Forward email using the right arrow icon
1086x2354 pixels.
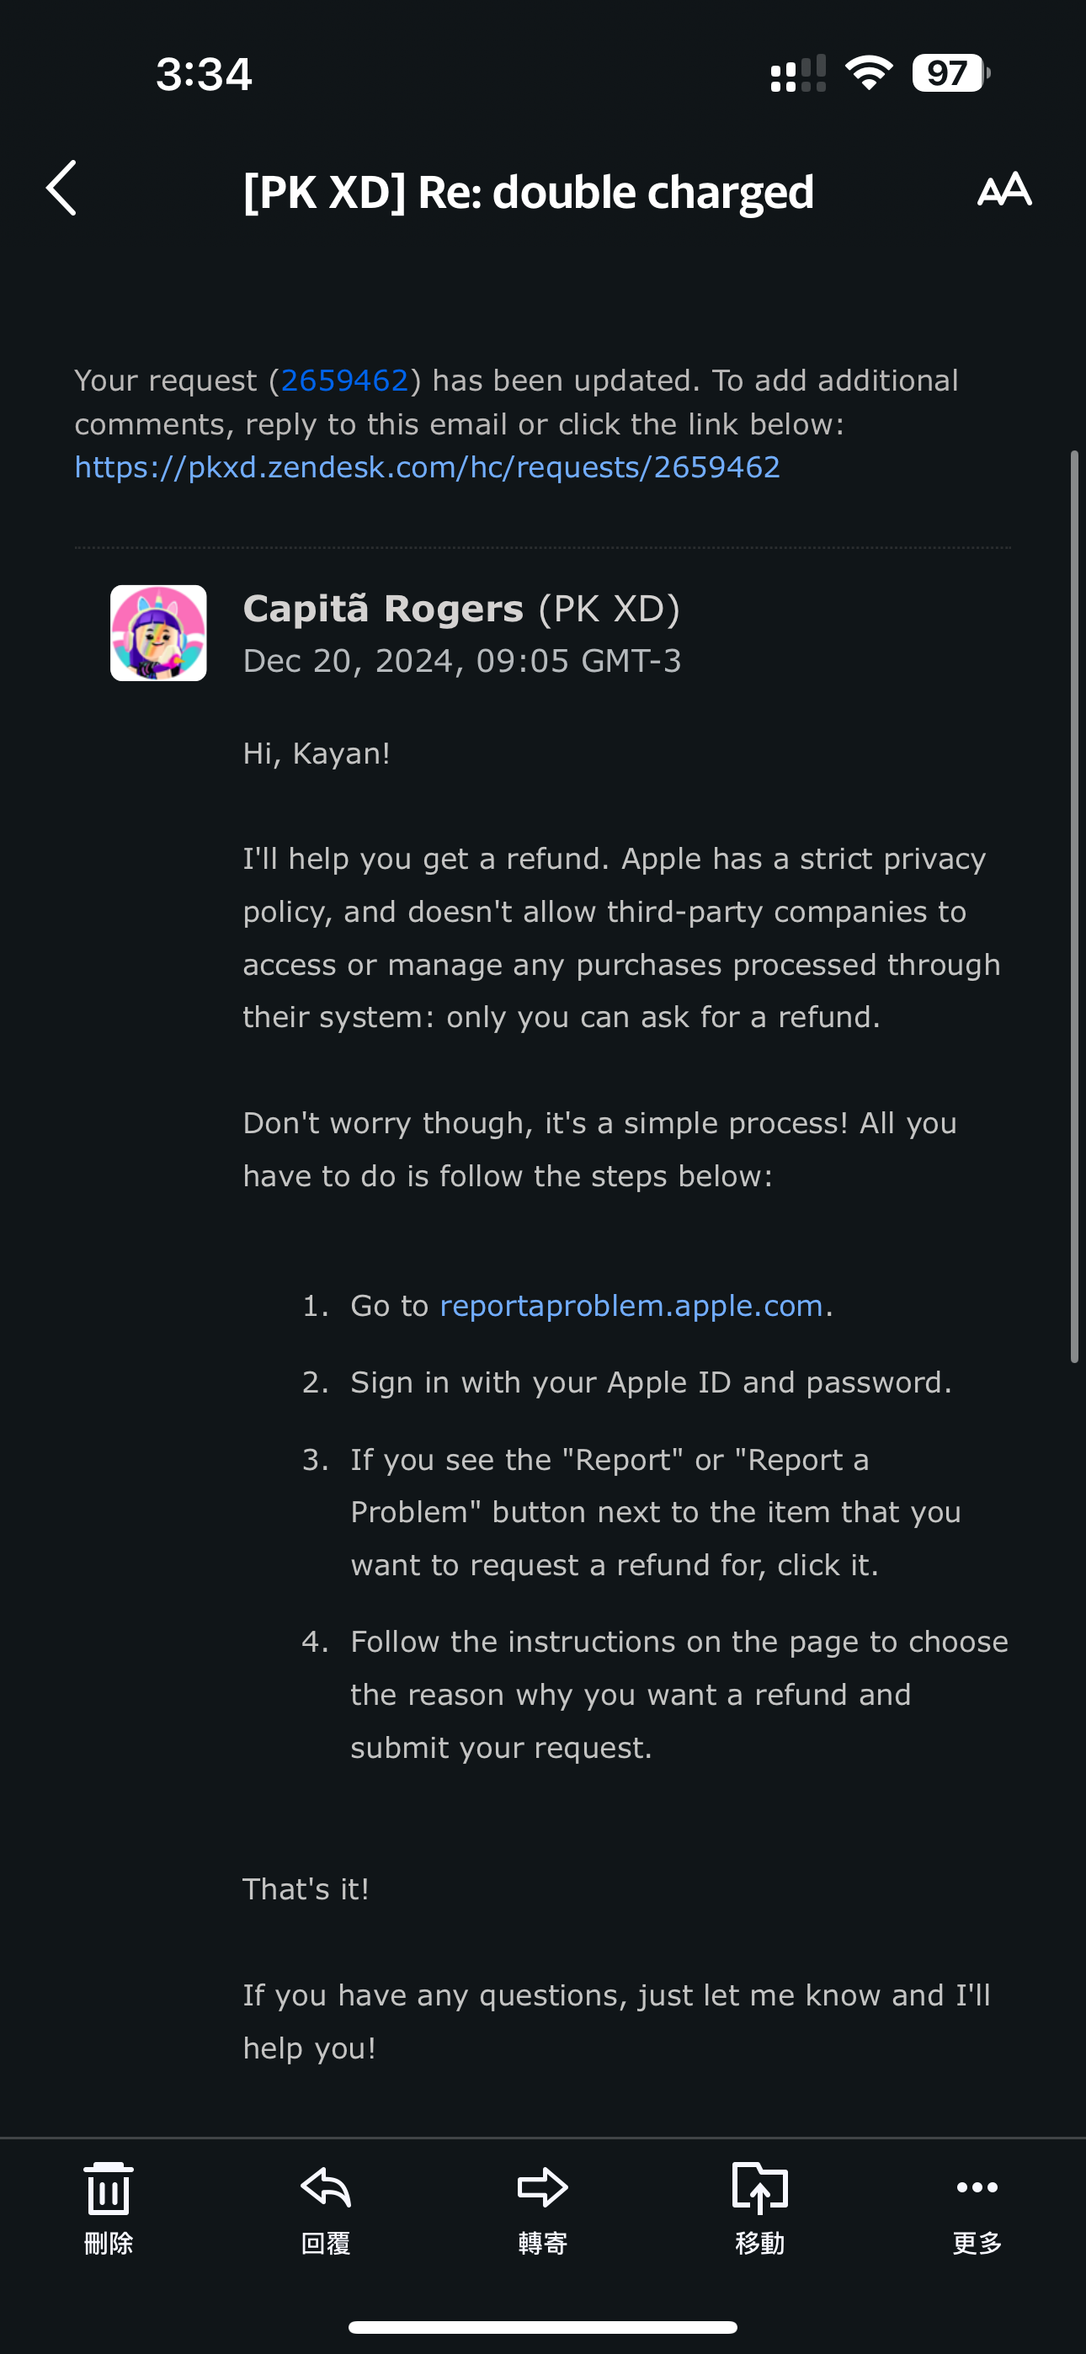pos(542,2187)
